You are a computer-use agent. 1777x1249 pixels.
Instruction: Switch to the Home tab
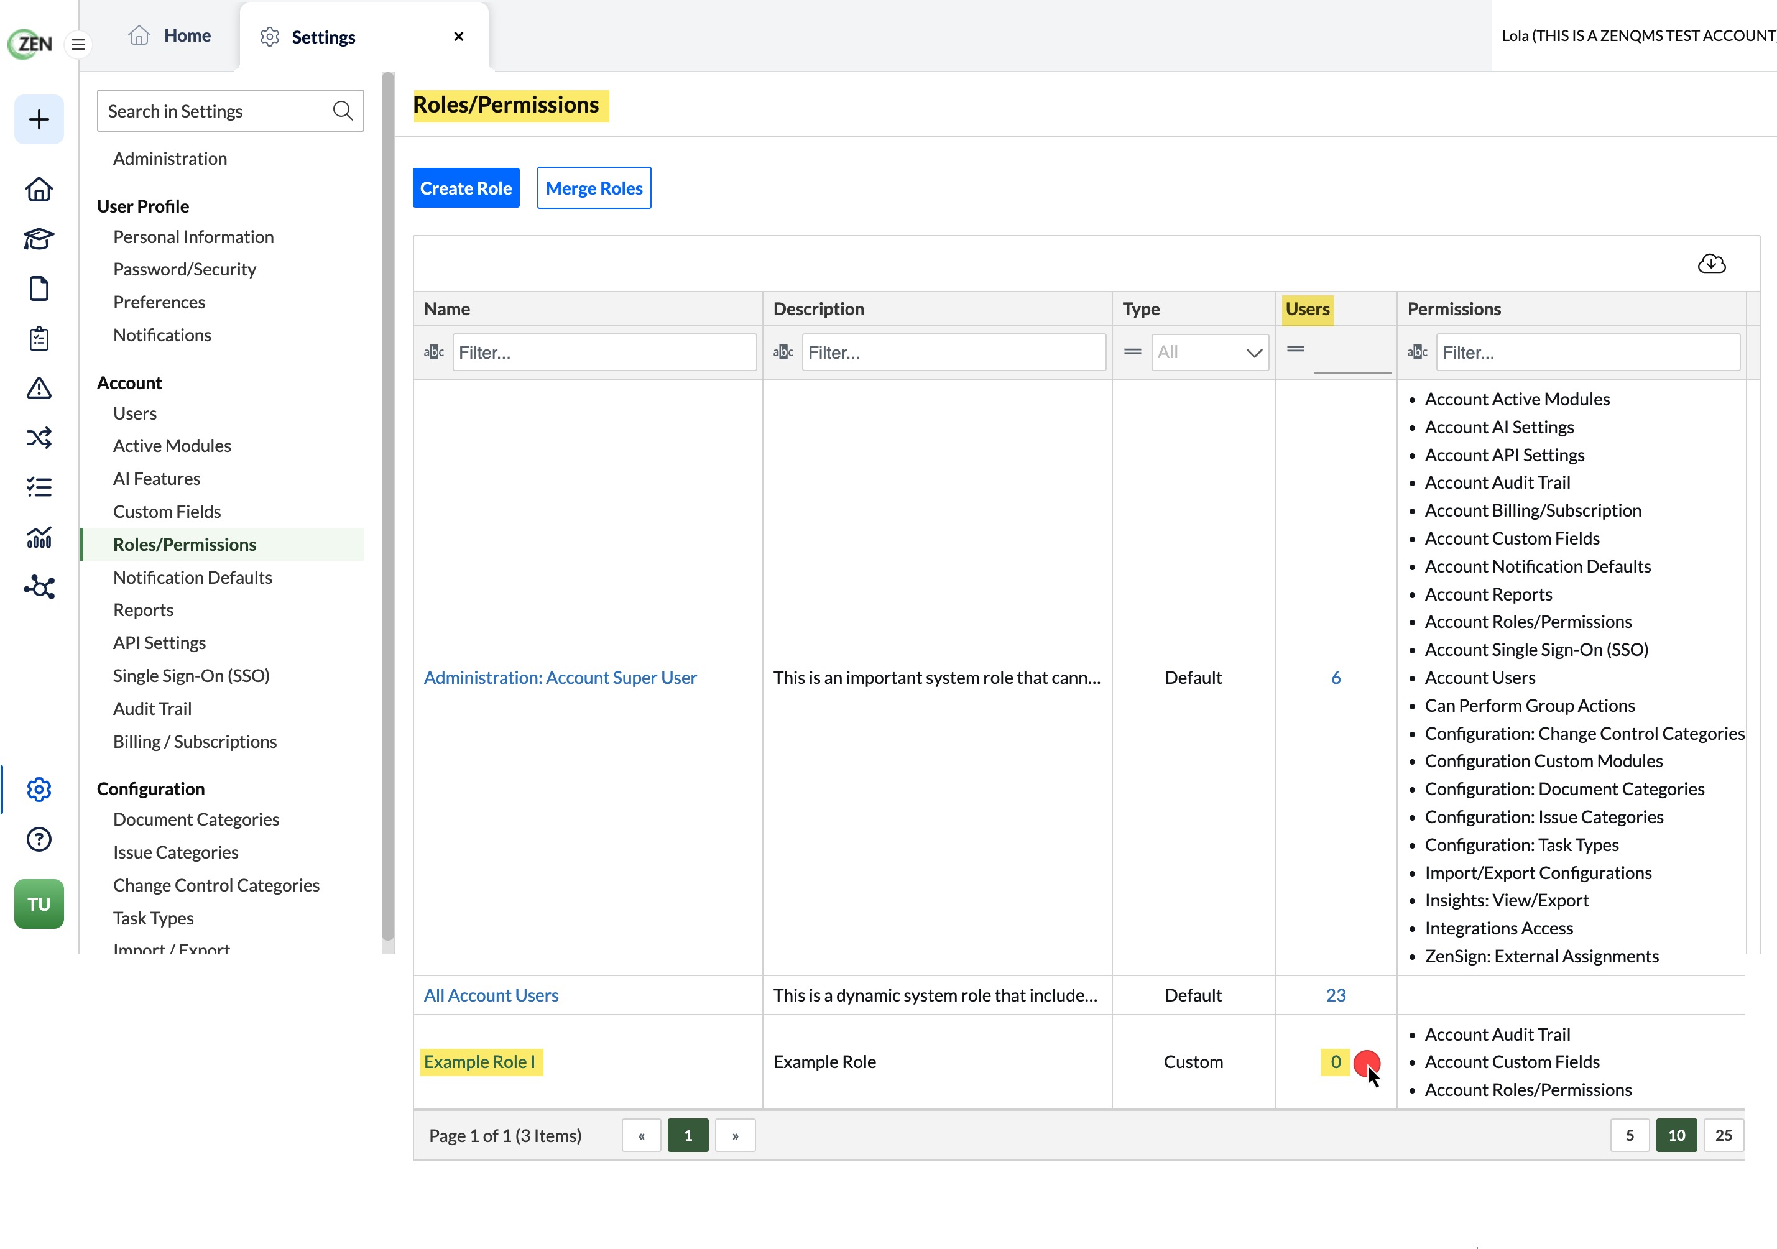170,35
